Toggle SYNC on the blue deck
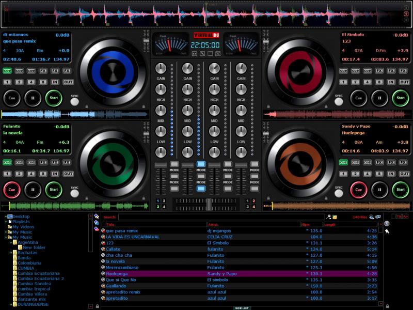Screen dimensions: 413x310 coord(74,102)
